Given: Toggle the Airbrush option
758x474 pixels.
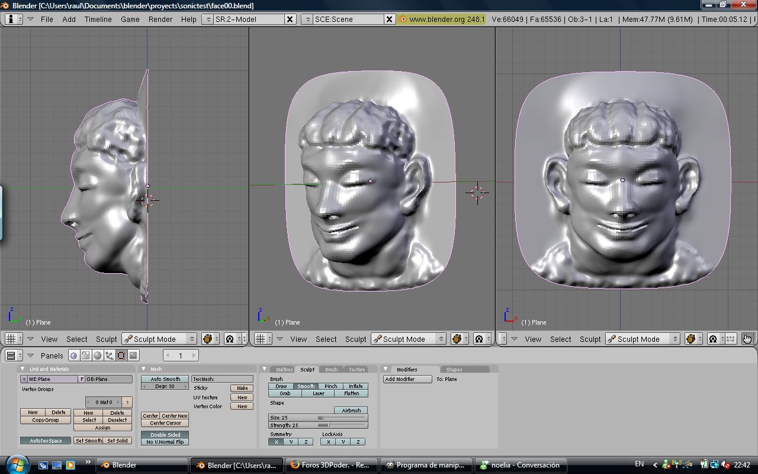Looking at the screenshot, I should pyautogui.click(x=351, y=410).
